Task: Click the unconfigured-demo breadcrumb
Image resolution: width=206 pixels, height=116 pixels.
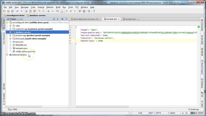Action: (14, 15)
